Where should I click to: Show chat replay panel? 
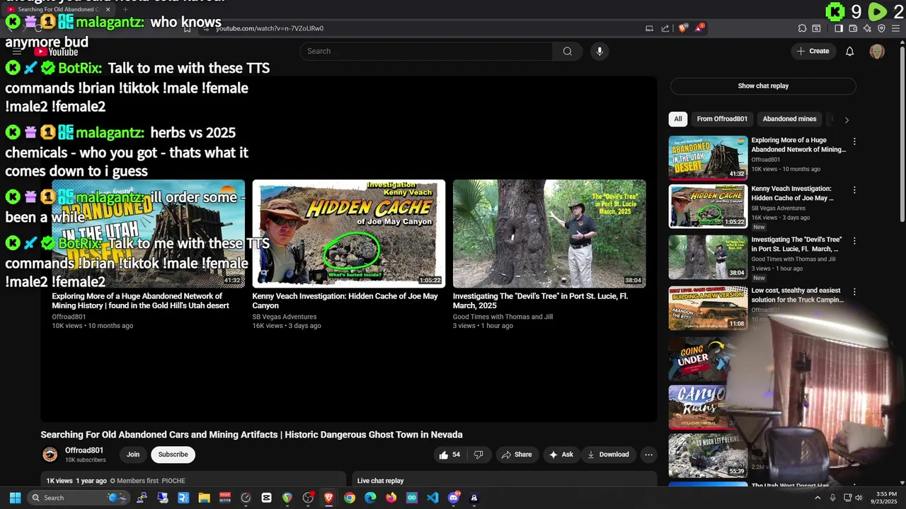(x=763, y=86)
